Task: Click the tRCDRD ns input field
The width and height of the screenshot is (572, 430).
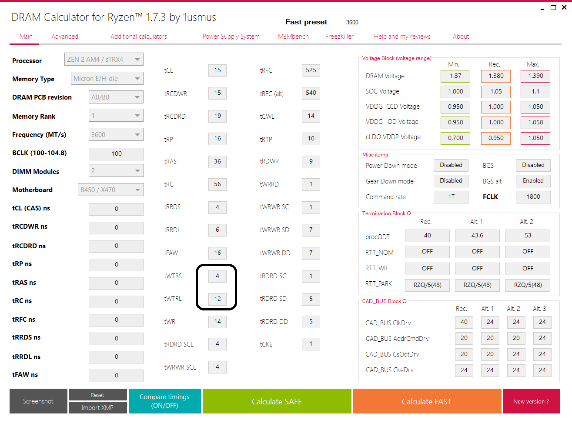Action: [x=116, y=246]
